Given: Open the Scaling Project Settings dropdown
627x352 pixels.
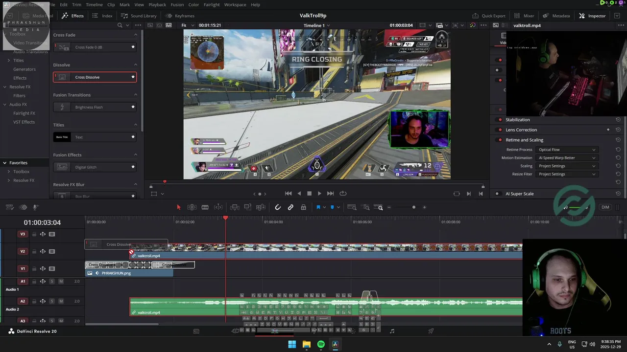Looking at the screenshot, I should (x=567, y=166).
